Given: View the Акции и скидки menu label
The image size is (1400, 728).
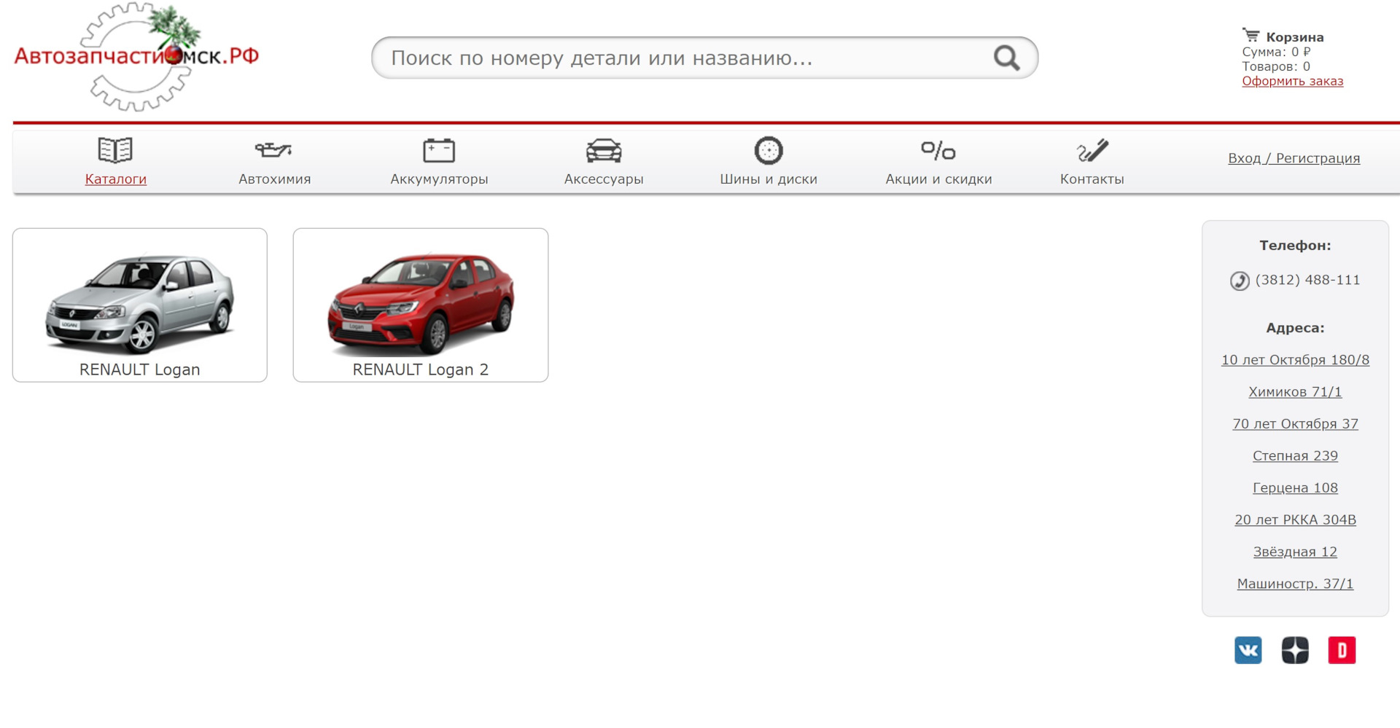Looking at the screenshot, I should tap(938, 179).
